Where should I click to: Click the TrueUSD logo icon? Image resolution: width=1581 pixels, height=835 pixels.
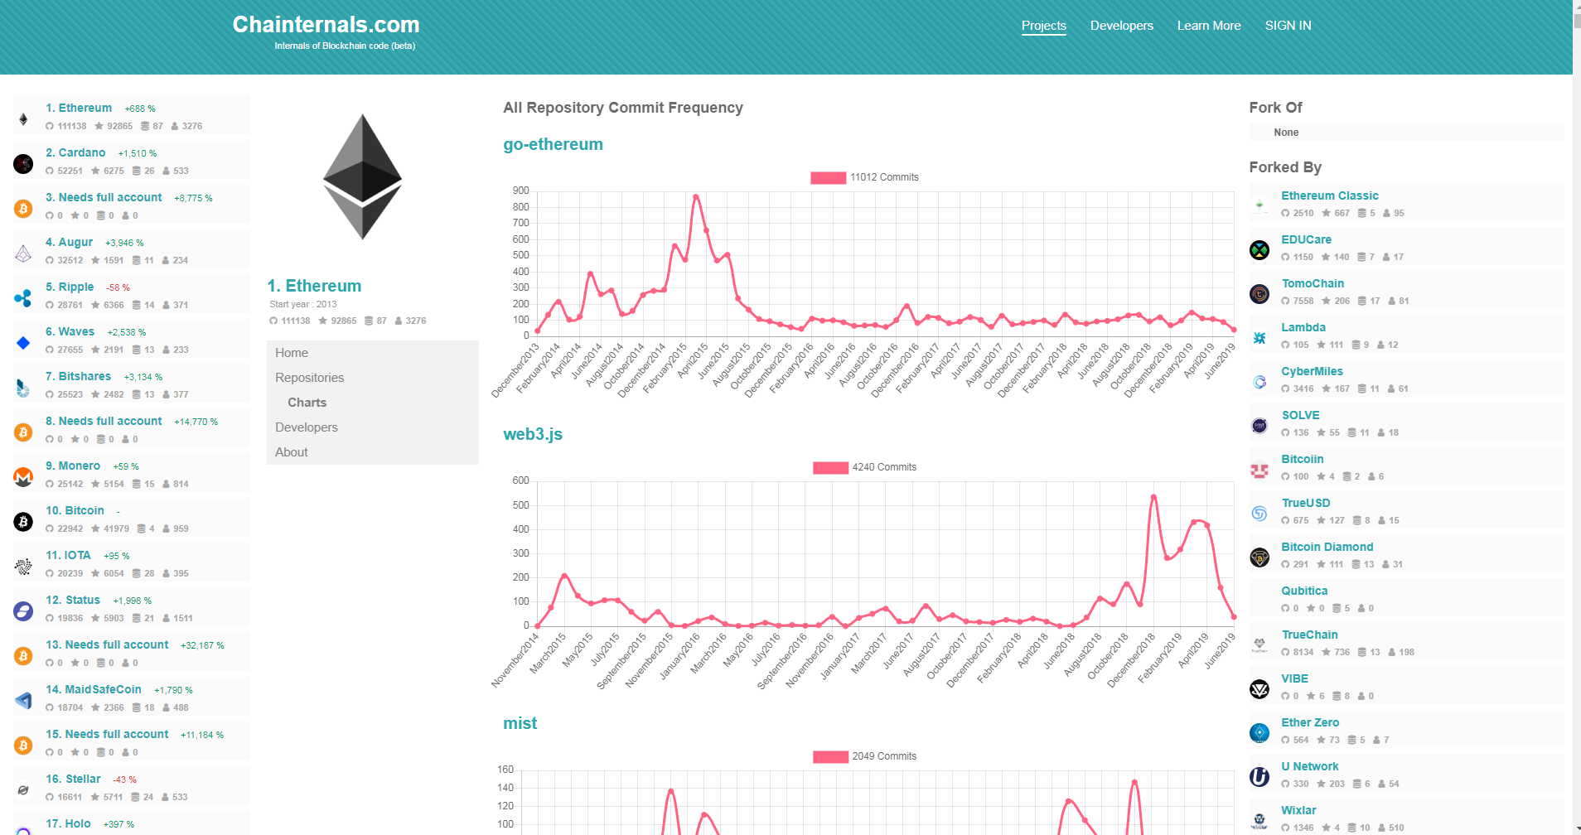click(x=1259, y=513)
